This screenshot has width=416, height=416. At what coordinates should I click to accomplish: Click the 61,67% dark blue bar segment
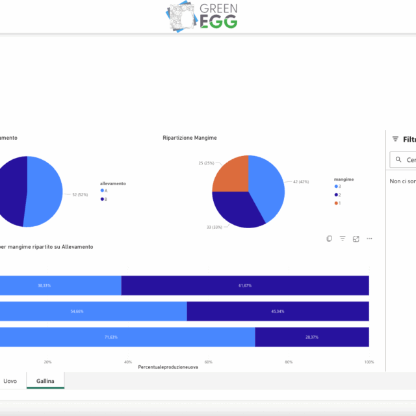pos(245,285)
